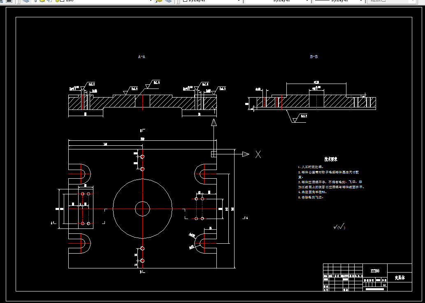Select the small center bore circle in plan view
This screenshot has width=425, height=303.
[x=143, y=209]
